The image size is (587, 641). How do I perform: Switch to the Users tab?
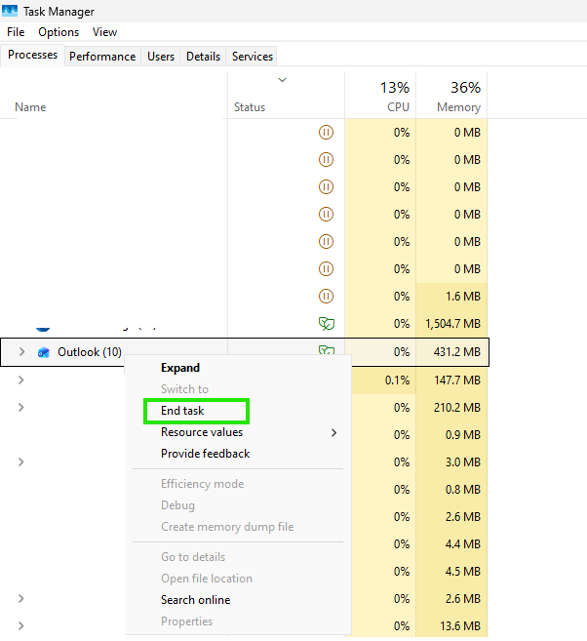pyautogui.click(x=161, y=57)
